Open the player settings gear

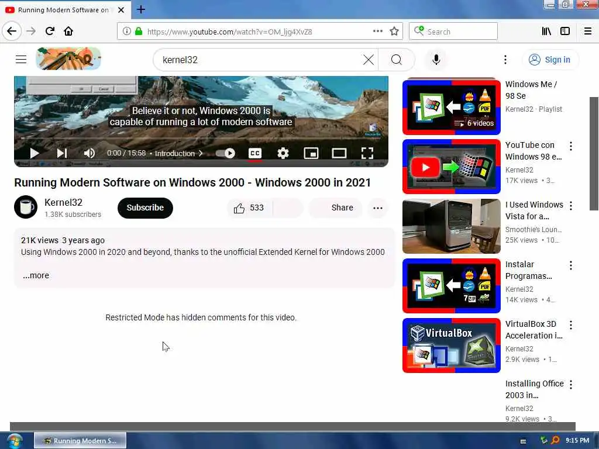click(283, 154)
